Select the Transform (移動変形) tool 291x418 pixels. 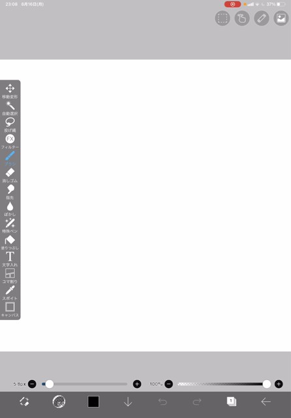pyautogui.click(x=10, y=91)
